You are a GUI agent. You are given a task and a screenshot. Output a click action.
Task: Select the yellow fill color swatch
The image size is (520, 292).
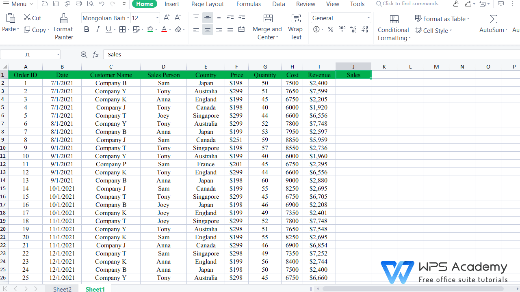pyautogui.click(x=150, y=29)
